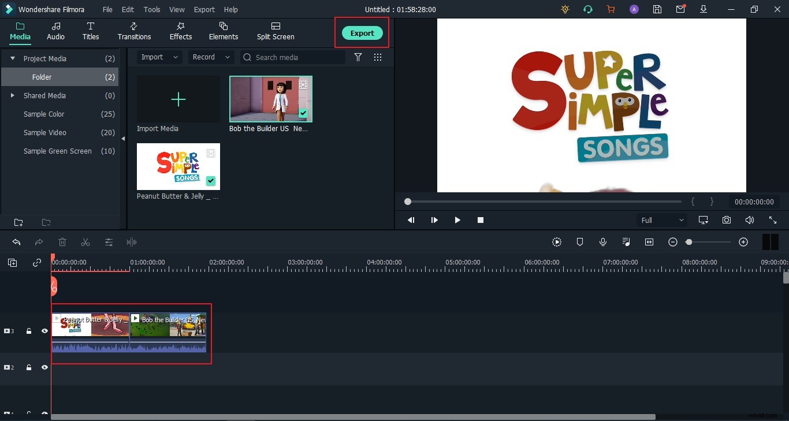Image resolution: width=789 pixels, height=421 pixels.
Task: Mute the preview player volume
Action: tap(750, 220)
